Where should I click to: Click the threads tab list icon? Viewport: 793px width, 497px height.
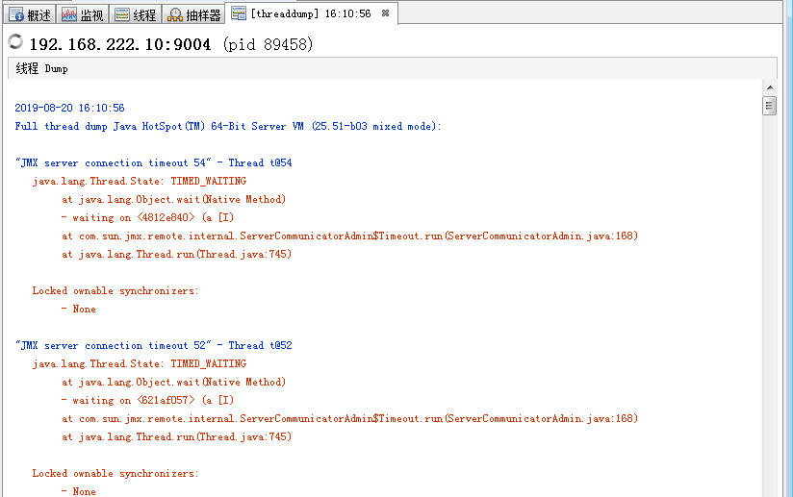pyautogui.click(x=122, y=14)
